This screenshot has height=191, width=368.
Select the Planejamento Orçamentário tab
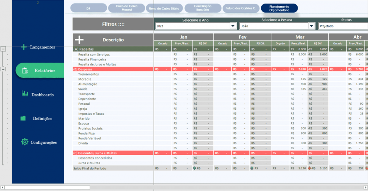click(279, 8)
